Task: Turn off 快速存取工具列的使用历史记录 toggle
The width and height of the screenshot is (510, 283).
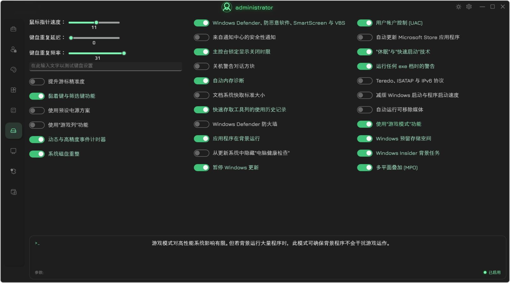Action: [x=201, y=110]
